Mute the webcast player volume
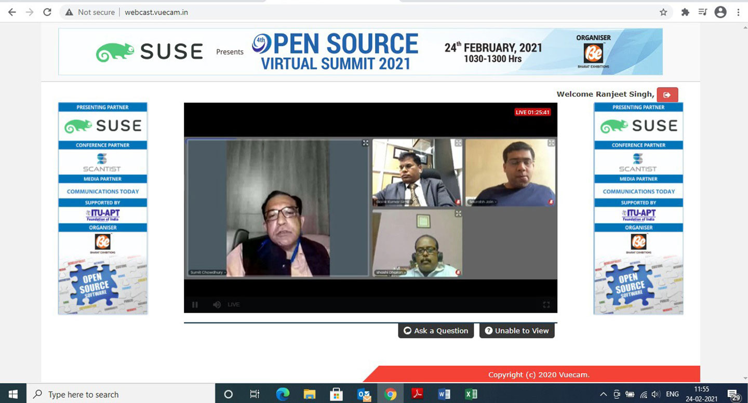The image size is (748, 403). coord(217,305)
